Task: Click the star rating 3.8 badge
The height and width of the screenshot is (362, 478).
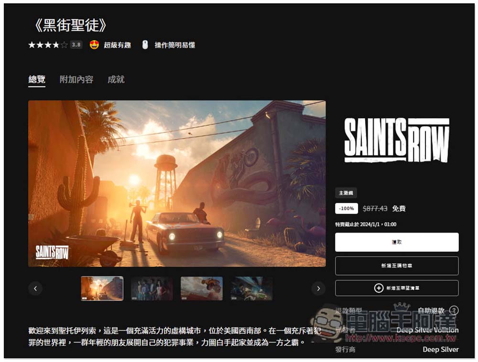Action: (x=76, y=45)
